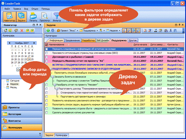Toggle the Задачи toolbar button
Image resolution: width=186 pixels, height=139 pixels.
point(22,17)
